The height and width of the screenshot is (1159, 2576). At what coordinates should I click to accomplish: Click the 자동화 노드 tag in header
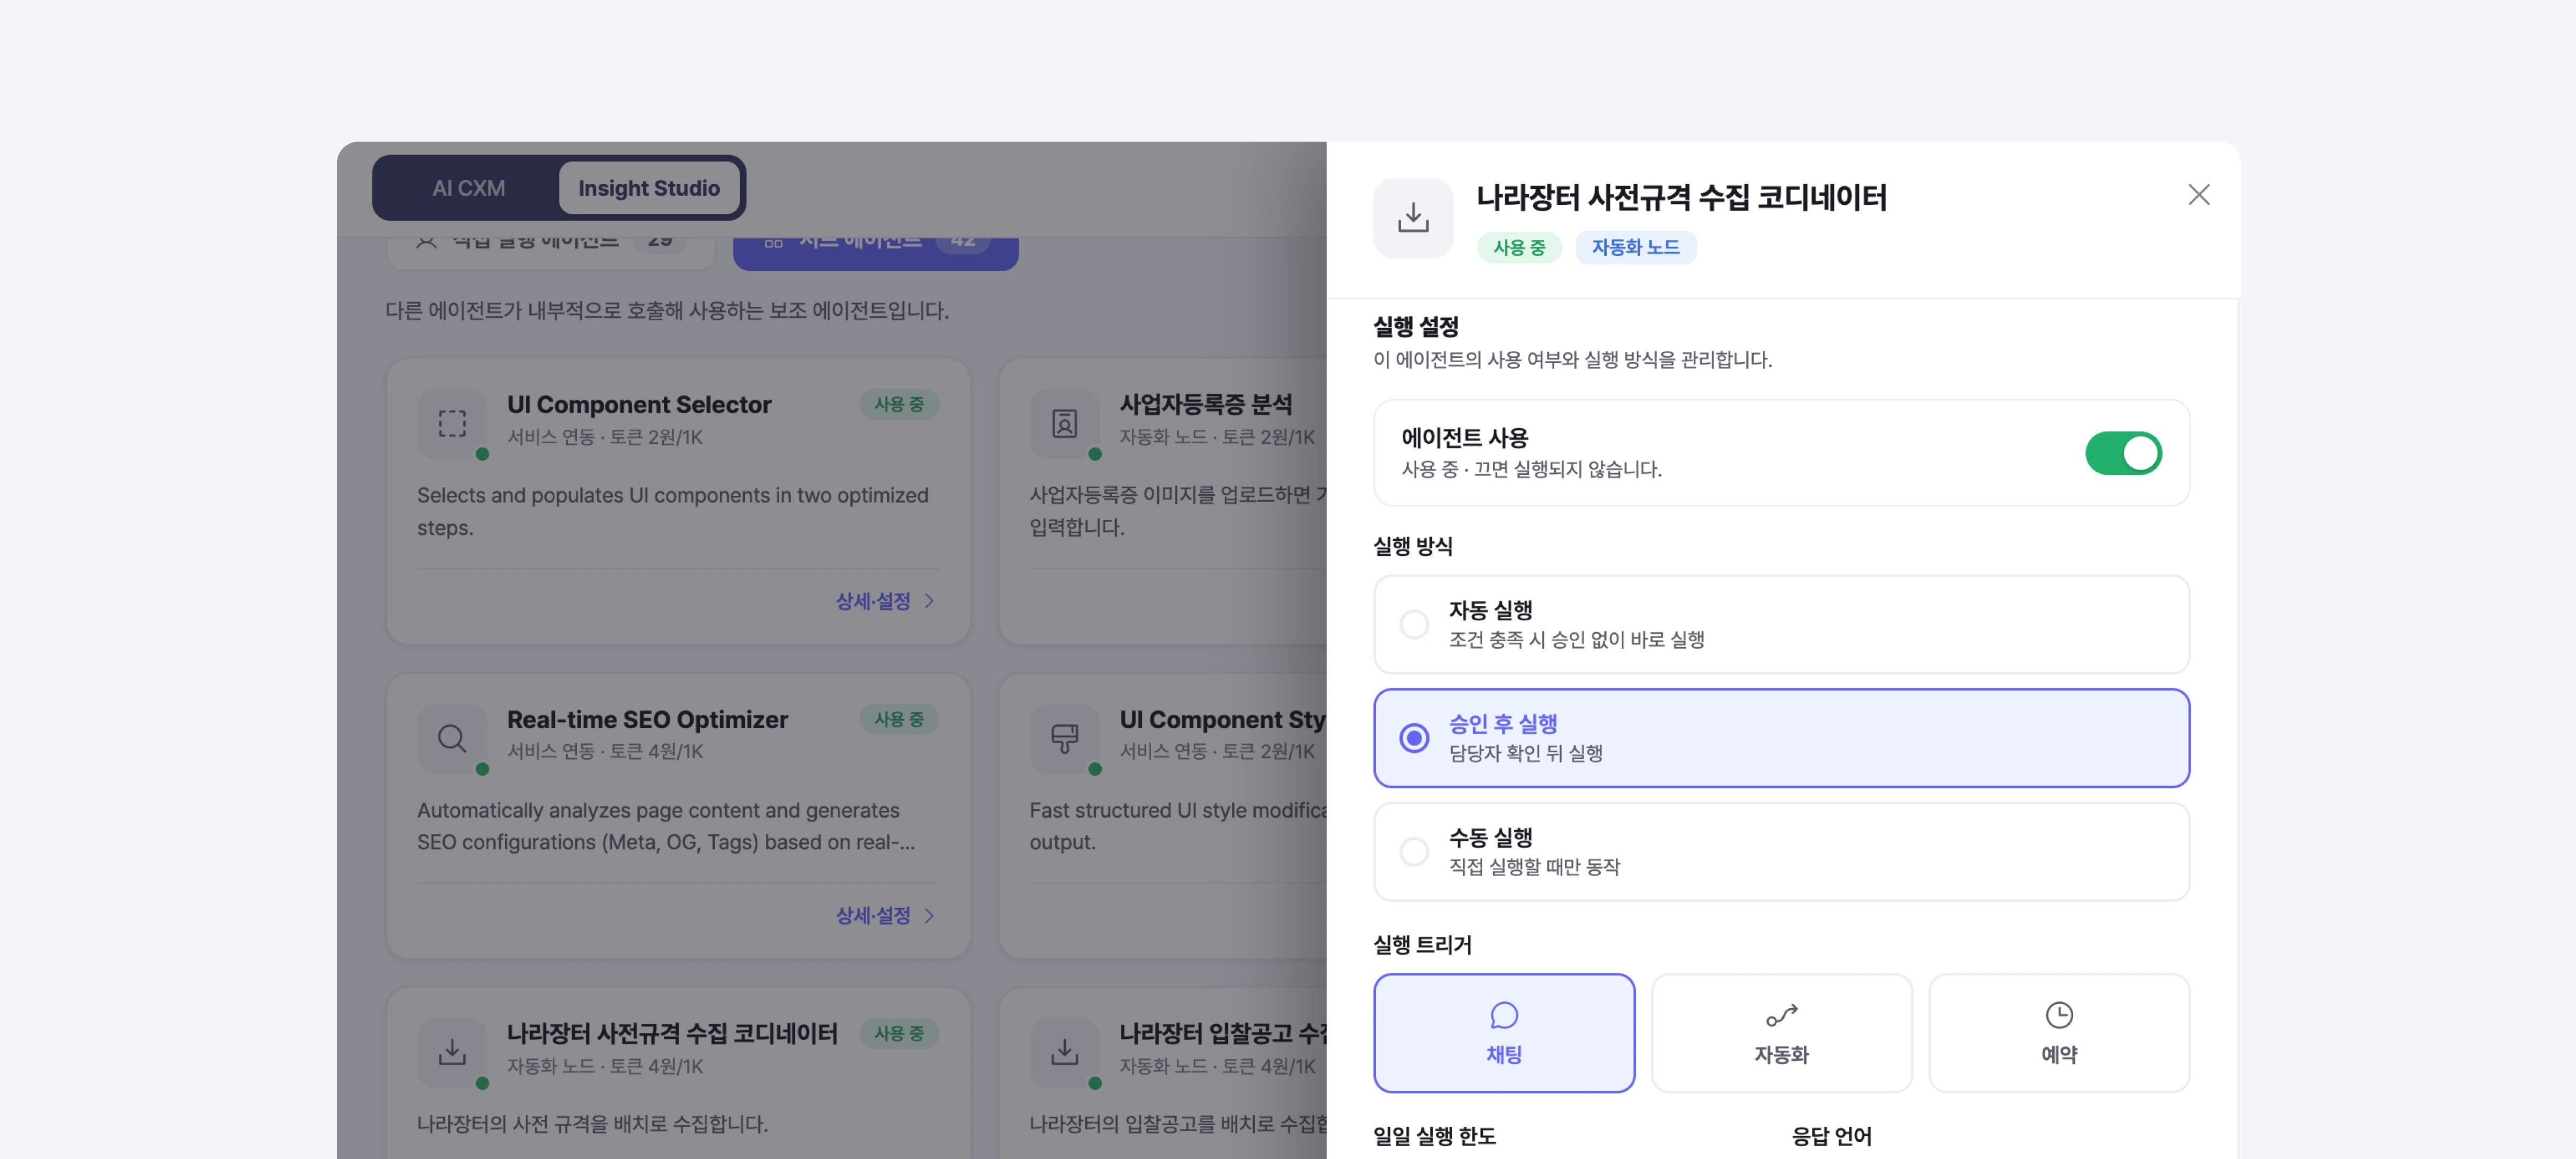[x=1635, y=247]
